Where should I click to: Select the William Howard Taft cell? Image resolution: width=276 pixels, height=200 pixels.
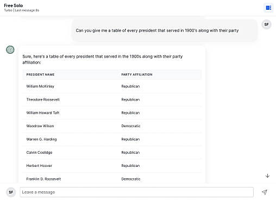[43, 112]
